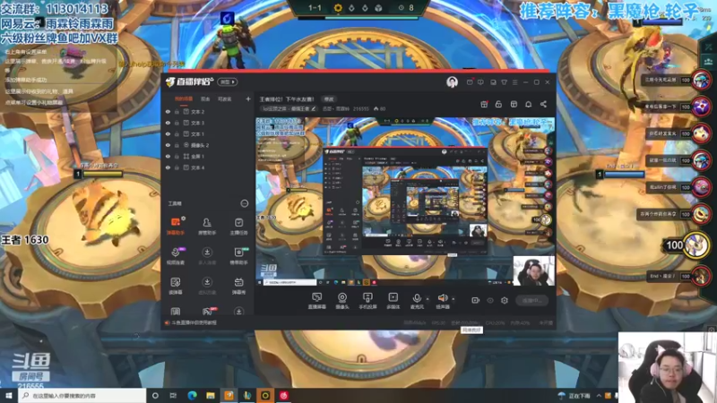Share the live stream

[543, 104]
